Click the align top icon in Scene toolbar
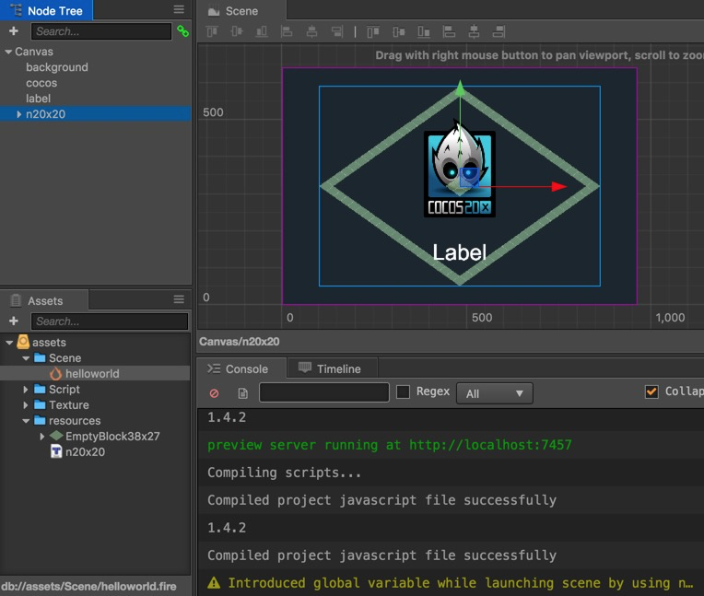704x596 pixels. pos(212,31)
